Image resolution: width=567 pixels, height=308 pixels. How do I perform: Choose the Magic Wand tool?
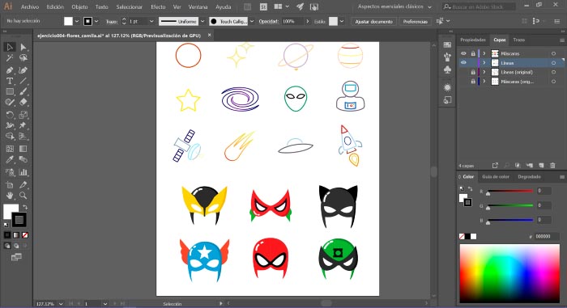pos(10,58)
